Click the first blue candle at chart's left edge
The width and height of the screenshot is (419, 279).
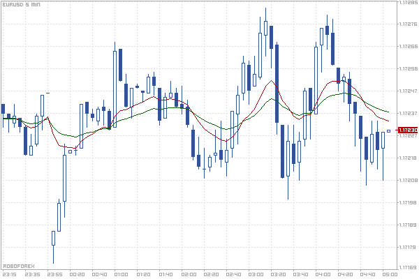3,110
